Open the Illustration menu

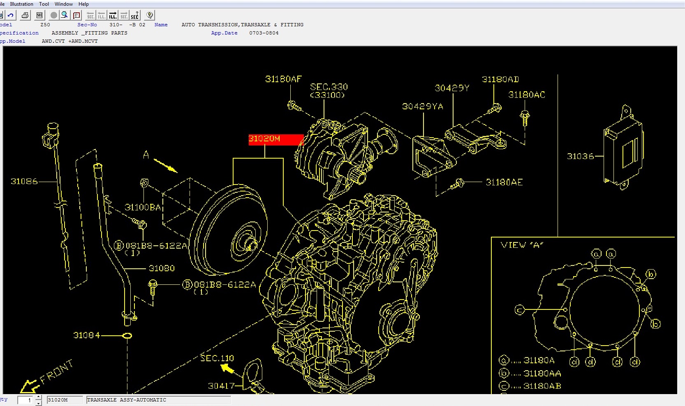[21, 4]
